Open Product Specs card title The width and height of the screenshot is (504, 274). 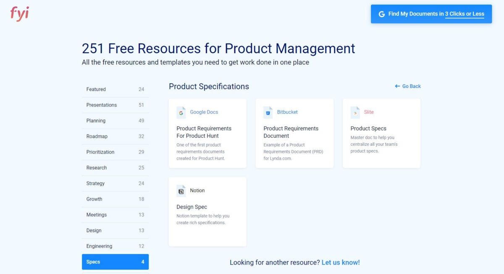(368, 129)
